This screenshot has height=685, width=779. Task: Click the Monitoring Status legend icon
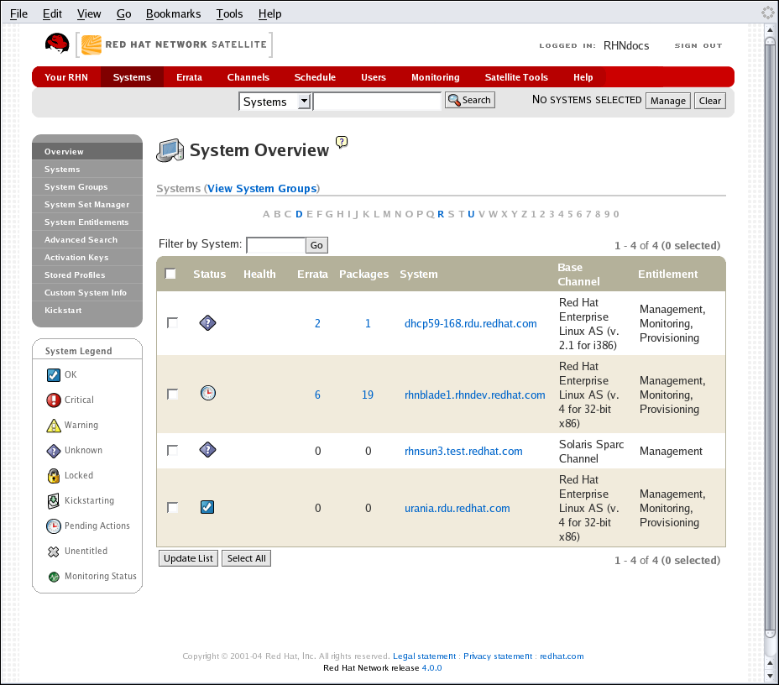pyautogui.click(x=54, y=577)
